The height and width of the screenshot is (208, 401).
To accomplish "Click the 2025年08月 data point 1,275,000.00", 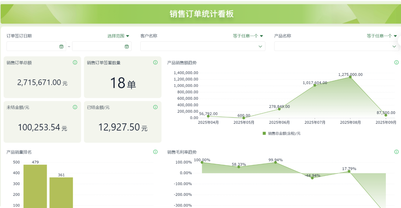I will tap(350, 77).
